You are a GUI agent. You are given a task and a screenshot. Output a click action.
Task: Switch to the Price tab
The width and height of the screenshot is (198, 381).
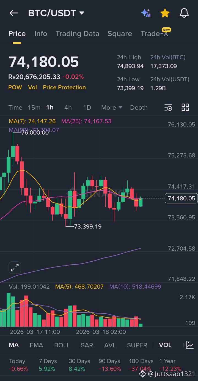click(x=17, y=34)
